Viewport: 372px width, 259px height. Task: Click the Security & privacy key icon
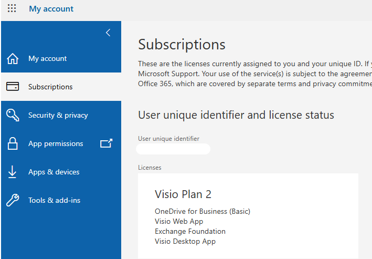(x=13, y=115)
